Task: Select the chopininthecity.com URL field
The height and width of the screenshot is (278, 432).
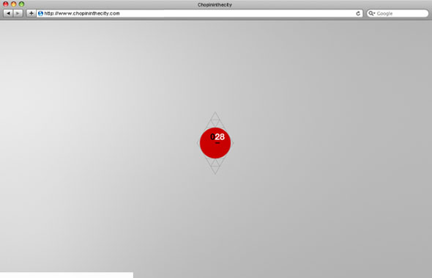Action: [x=199, y=13]
